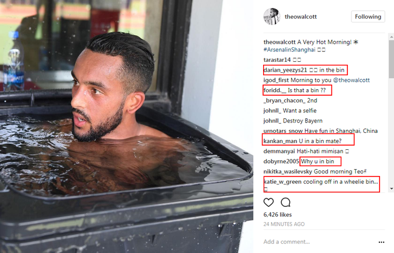
Task: Click the @theowalcott mention link
Action: click(352, 80)
